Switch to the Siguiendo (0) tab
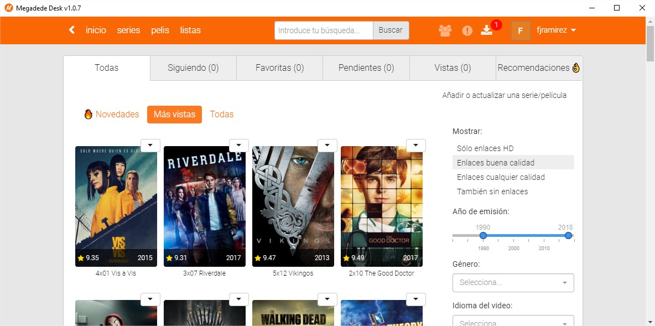The width and height of the screenshot is (655, 326). click(x=194, y=68)
